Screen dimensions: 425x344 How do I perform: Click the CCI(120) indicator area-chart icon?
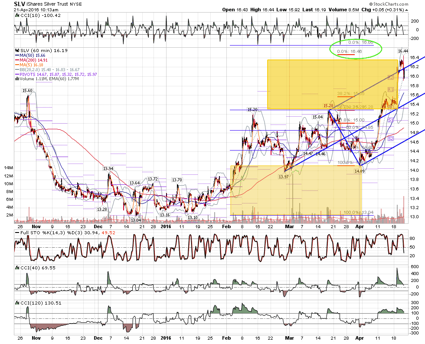tap(16, 303)
